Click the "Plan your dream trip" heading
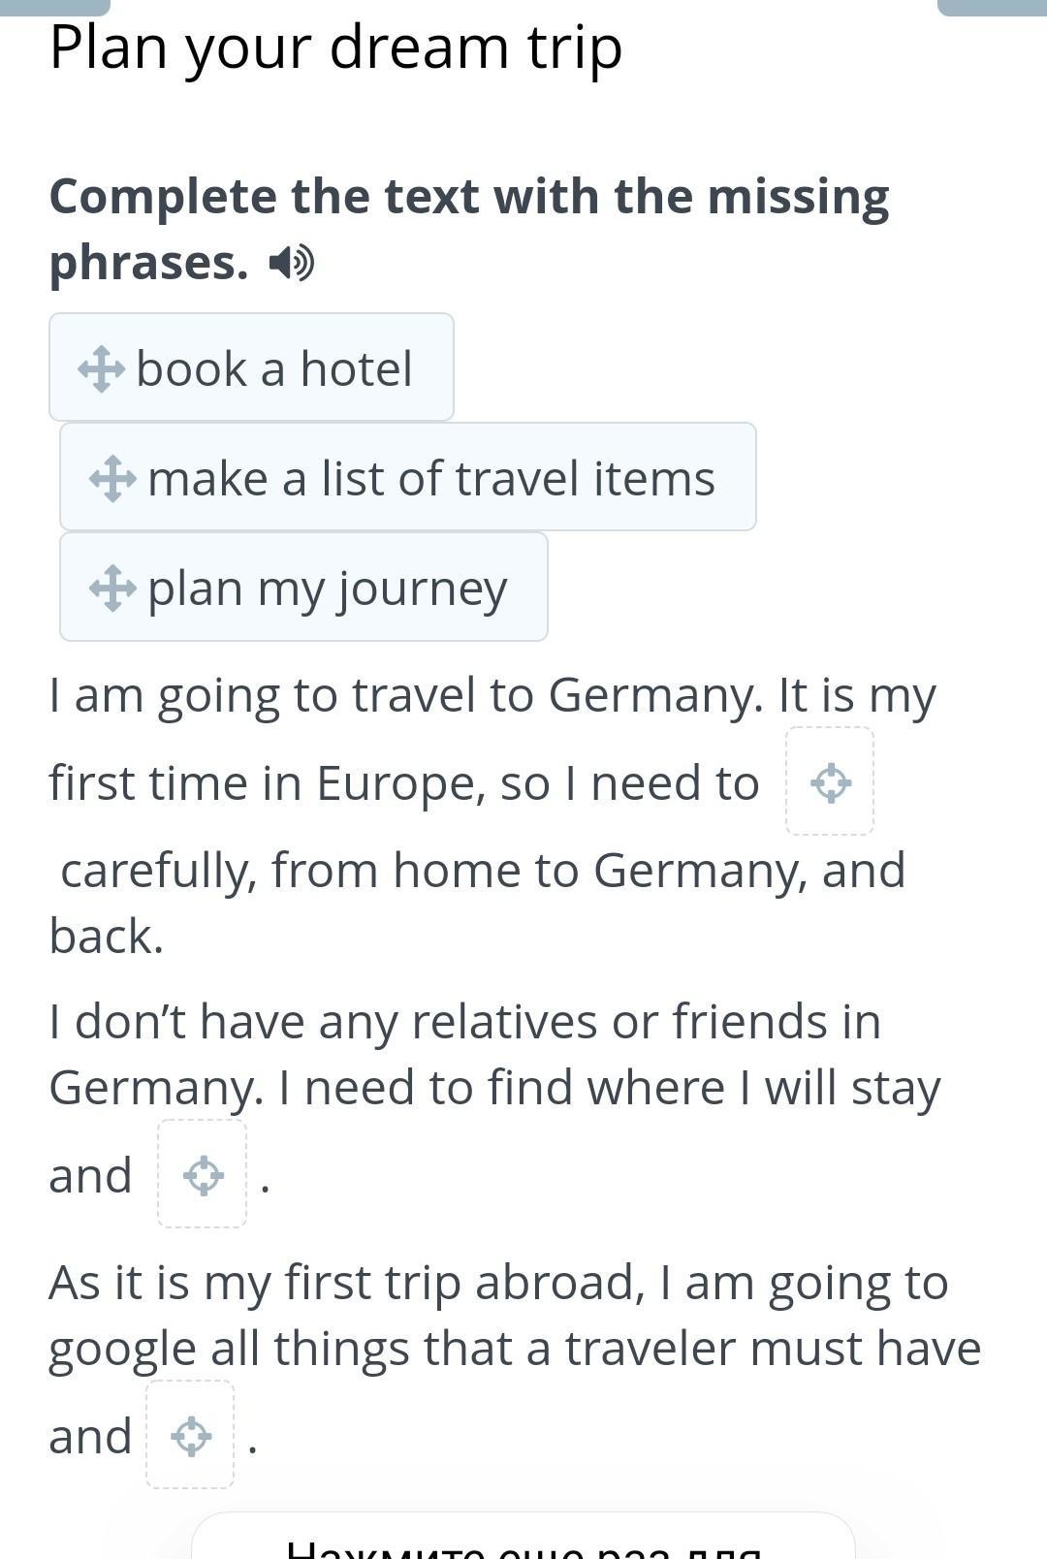Image resolution: width=1047 pixels, height=1559 pixels. coord(335,48)
